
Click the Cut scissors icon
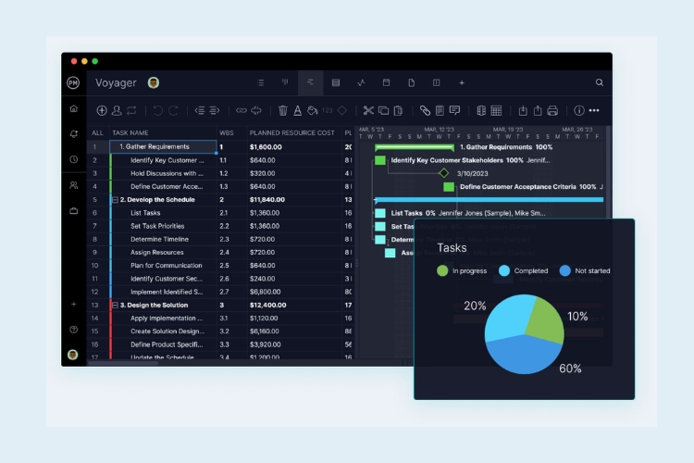pyautogui.click(x=368, y=110)
